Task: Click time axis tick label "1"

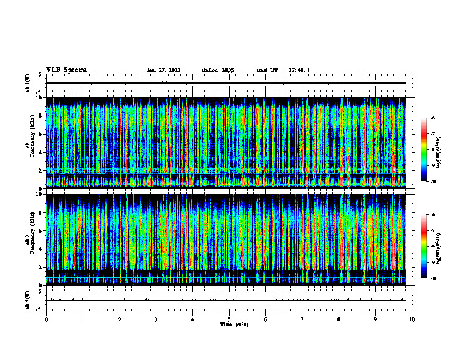Action: click(83, 319)
